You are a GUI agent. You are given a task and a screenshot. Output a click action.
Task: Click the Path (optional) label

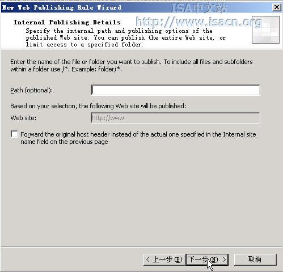click(31, 90)
